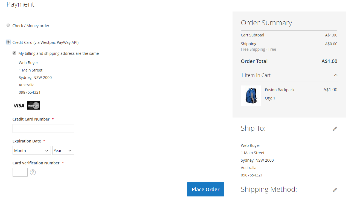Click the Check / Money order label text
This screenshot has width=354, height=200.
[31, 26]
